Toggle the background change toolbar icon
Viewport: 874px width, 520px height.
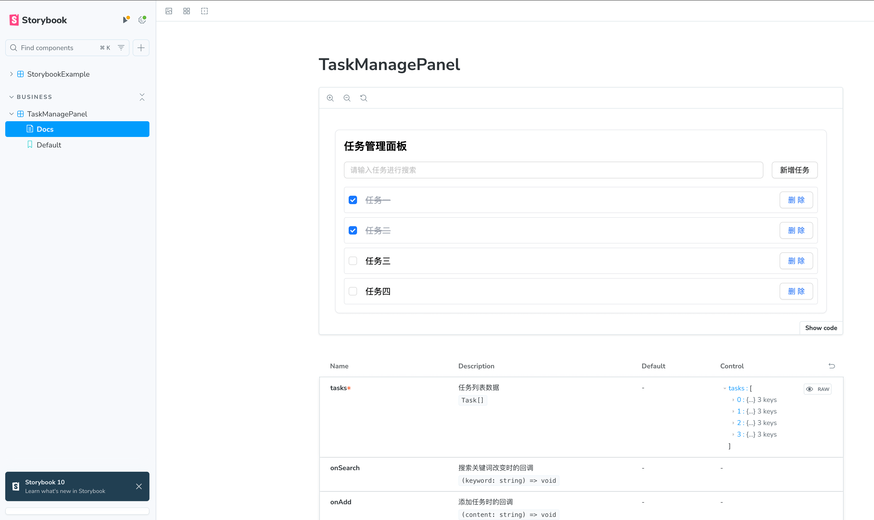click(169, 11)
